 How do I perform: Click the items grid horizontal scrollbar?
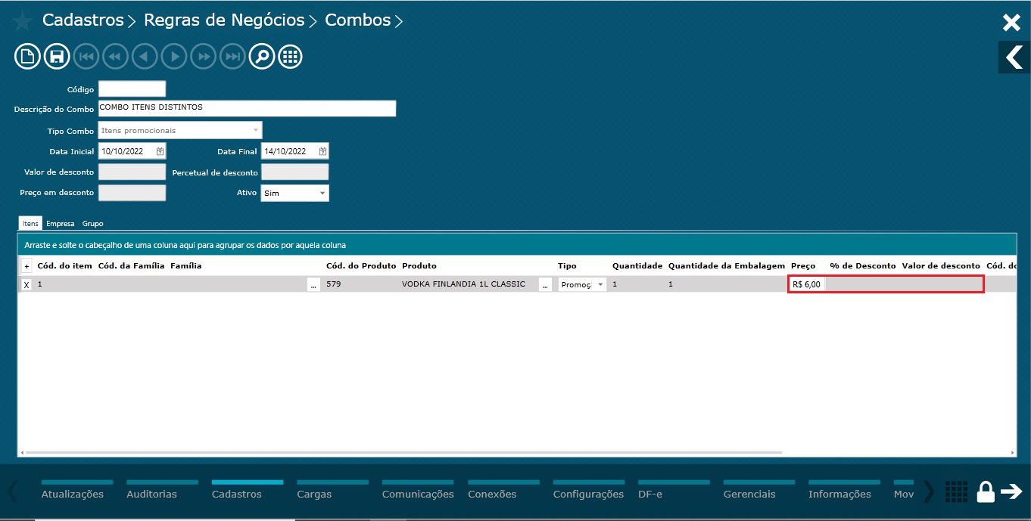[x=403, y=452]
